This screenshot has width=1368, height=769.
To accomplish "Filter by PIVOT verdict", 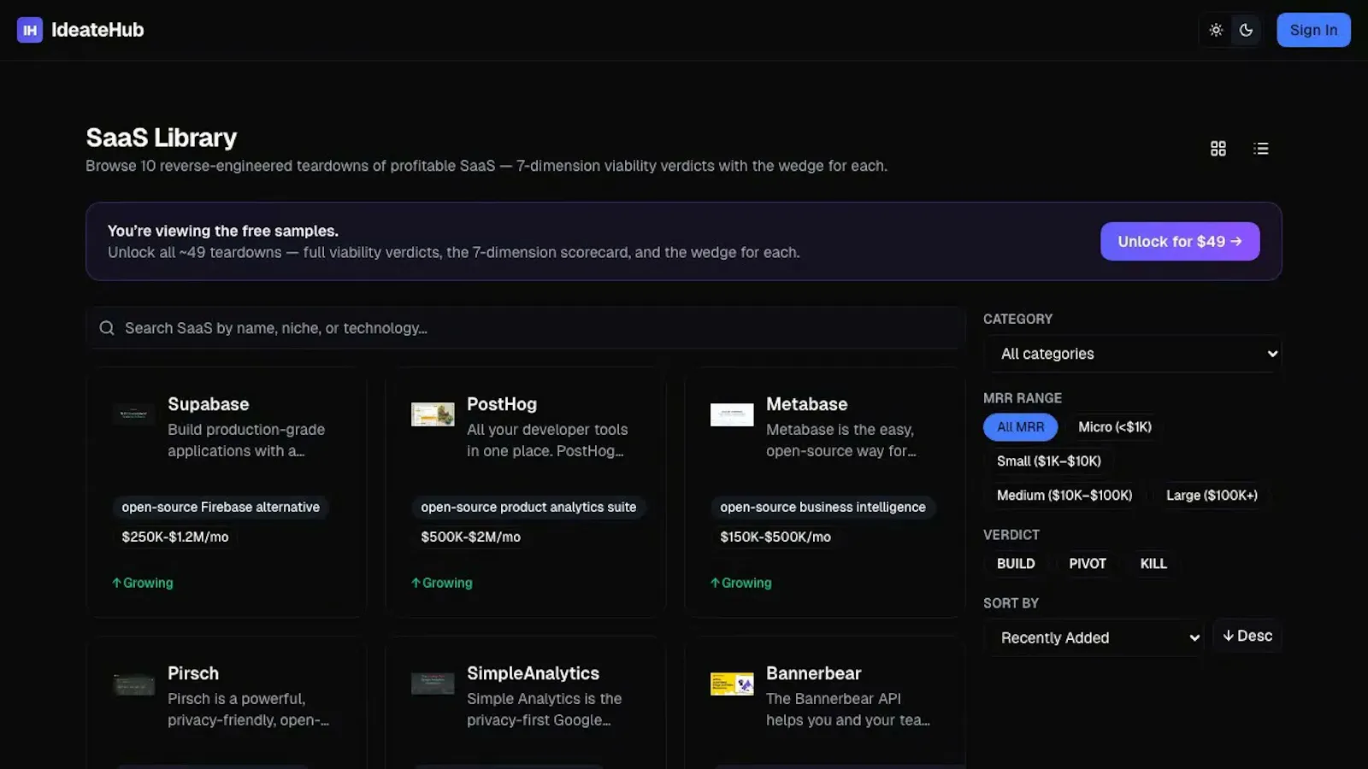I will point(1088,564).
